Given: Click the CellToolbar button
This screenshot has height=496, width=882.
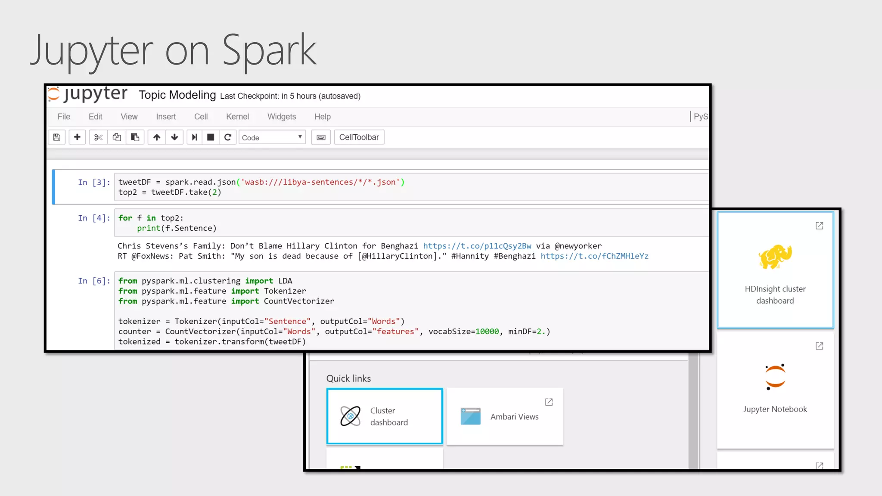Looking at the screenshot, I should click(359, 137).
